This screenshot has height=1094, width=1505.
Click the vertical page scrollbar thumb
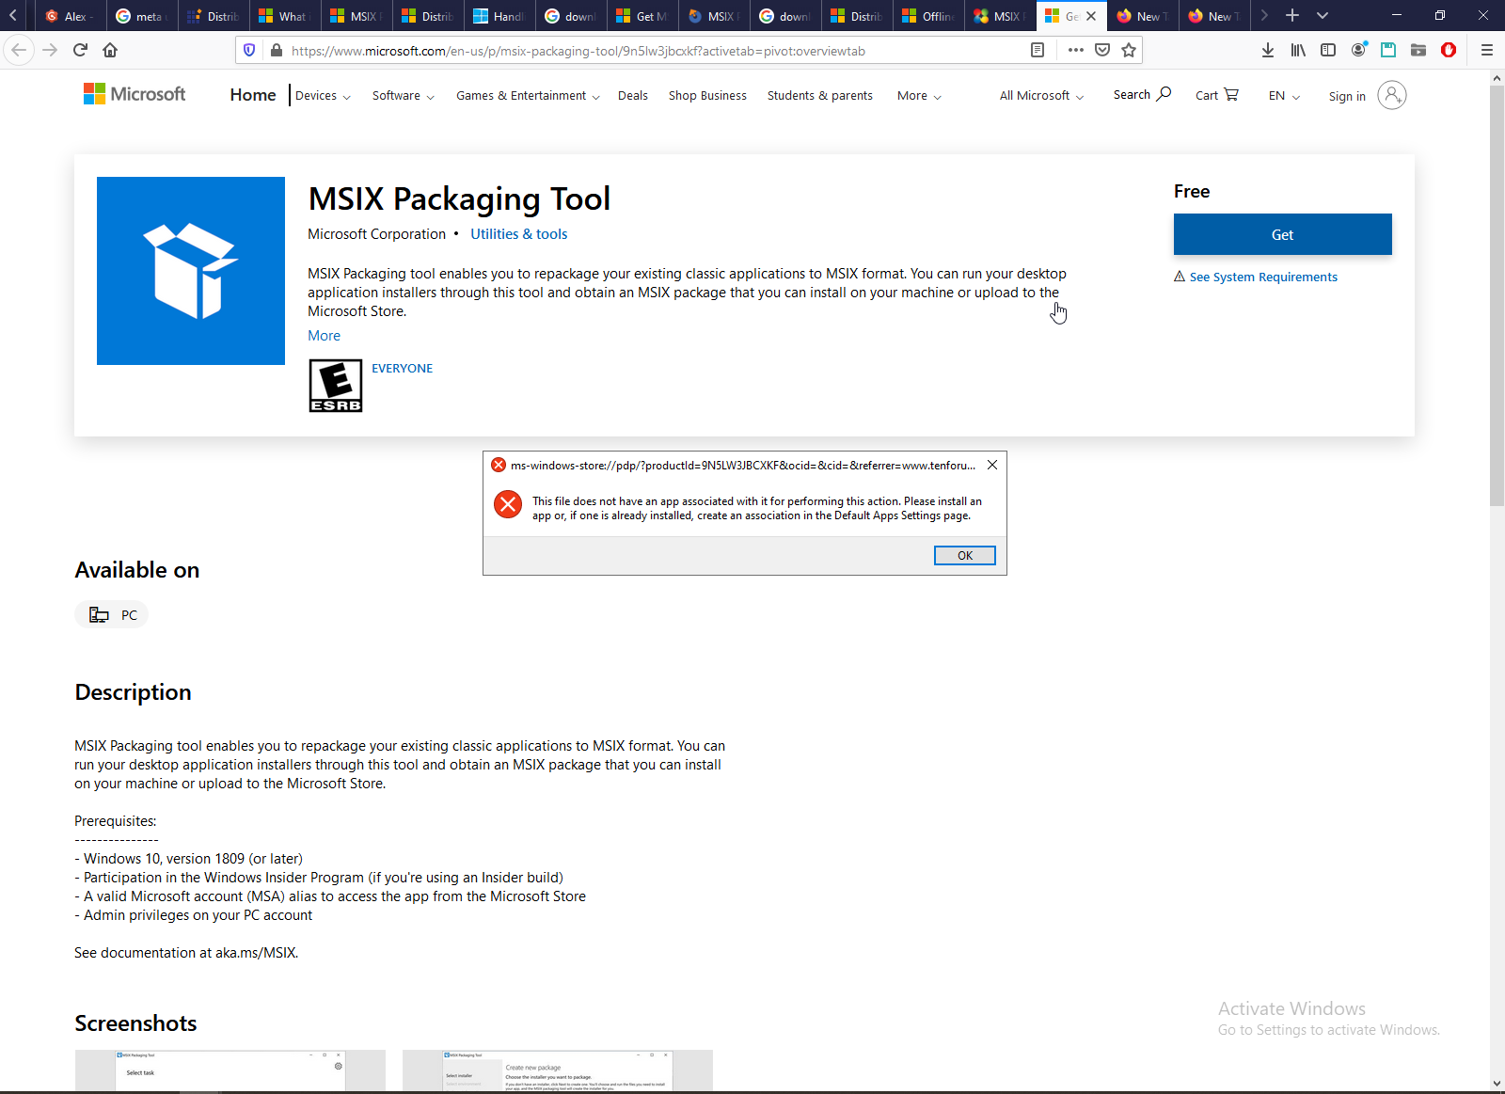[x=1497, y=296]
